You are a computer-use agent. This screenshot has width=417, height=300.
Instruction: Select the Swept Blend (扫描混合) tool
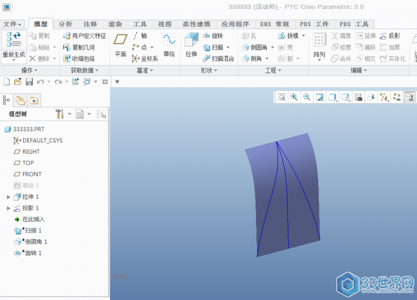(218, 58)
